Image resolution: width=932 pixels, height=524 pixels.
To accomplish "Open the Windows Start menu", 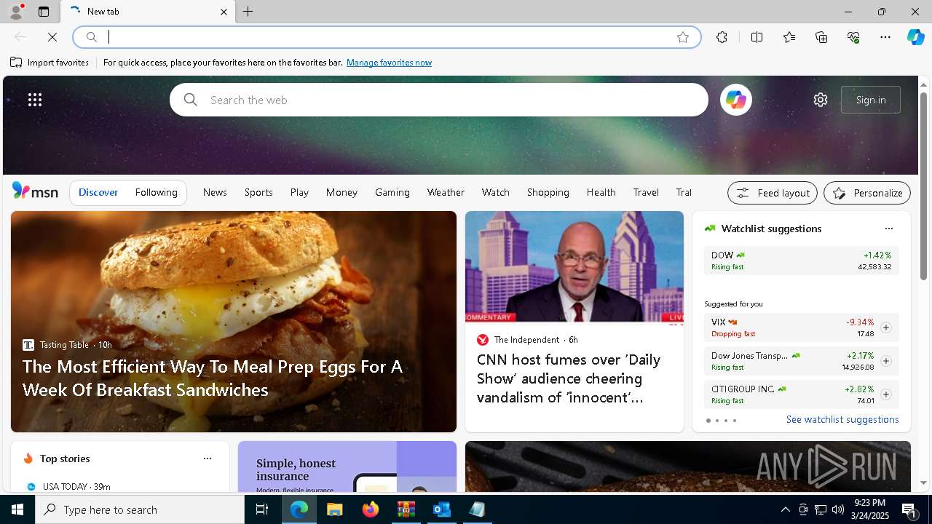I will (x=17, y=509).
